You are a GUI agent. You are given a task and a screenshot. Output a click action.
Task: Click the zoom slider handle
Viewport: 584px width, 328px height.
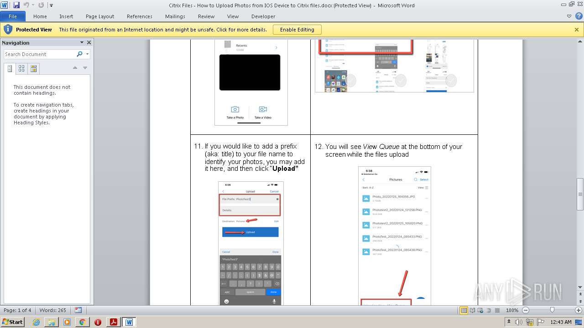pos(552,310)
